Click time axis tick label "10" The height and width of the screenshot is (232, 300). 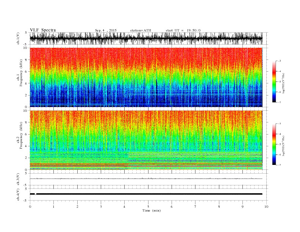266,207
